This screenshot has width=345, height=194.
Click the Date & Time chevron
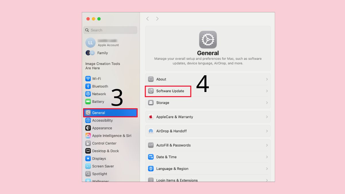click(267, 157)
